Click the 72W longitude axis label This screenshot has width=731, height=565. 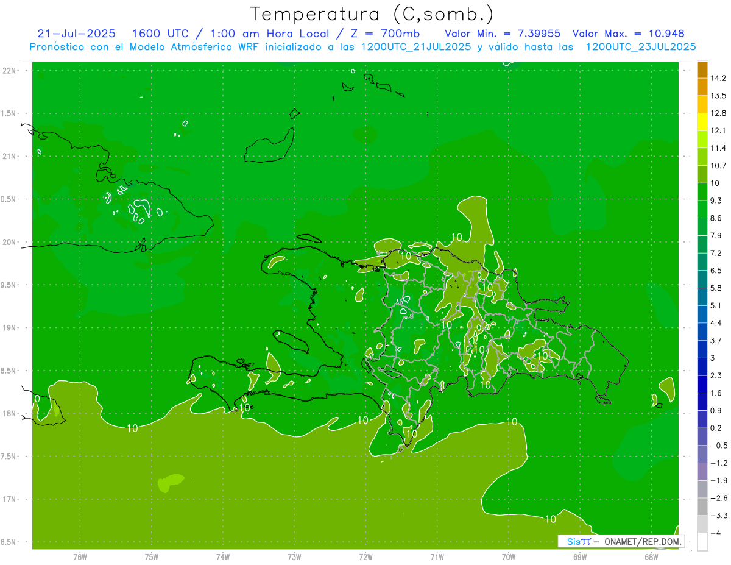365,557
